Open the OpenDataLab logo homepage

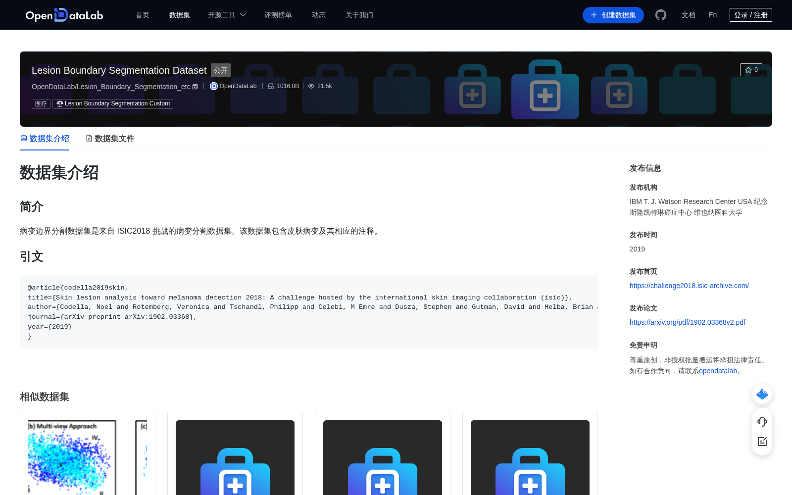pos(64,15)
